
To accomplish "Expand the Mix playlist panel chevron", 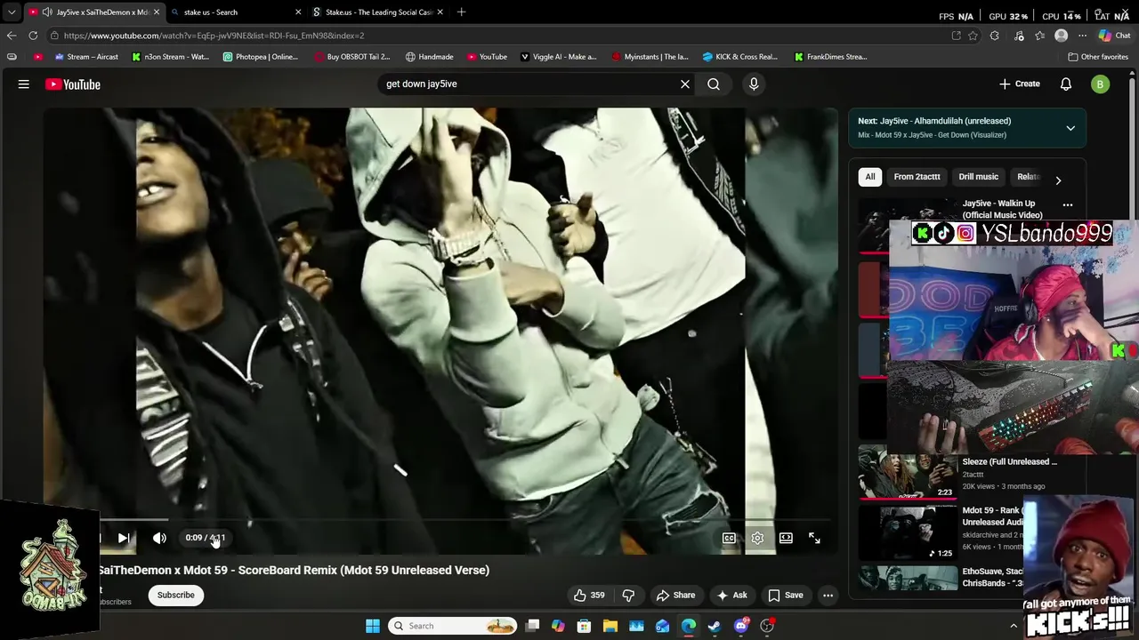I will point(1070,128).
